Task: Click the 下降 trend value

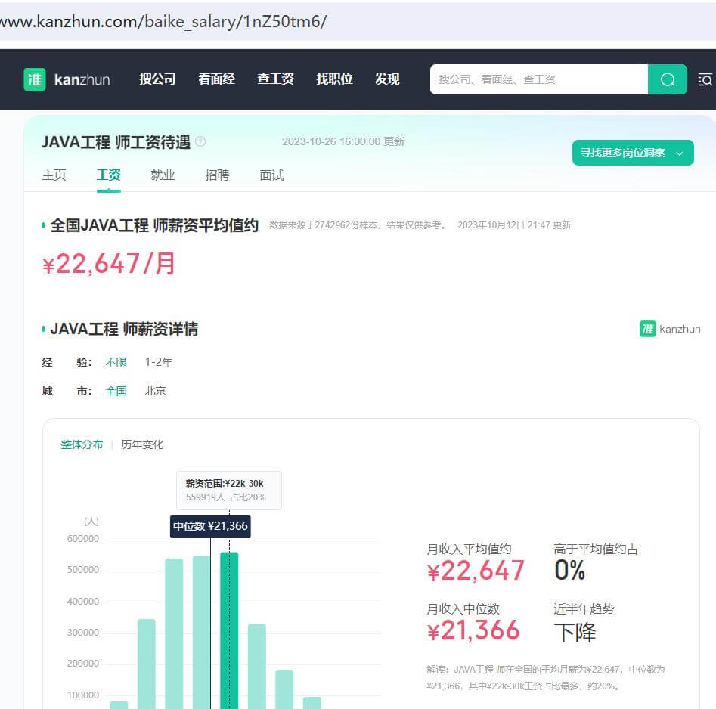Action: coord(575,633)
